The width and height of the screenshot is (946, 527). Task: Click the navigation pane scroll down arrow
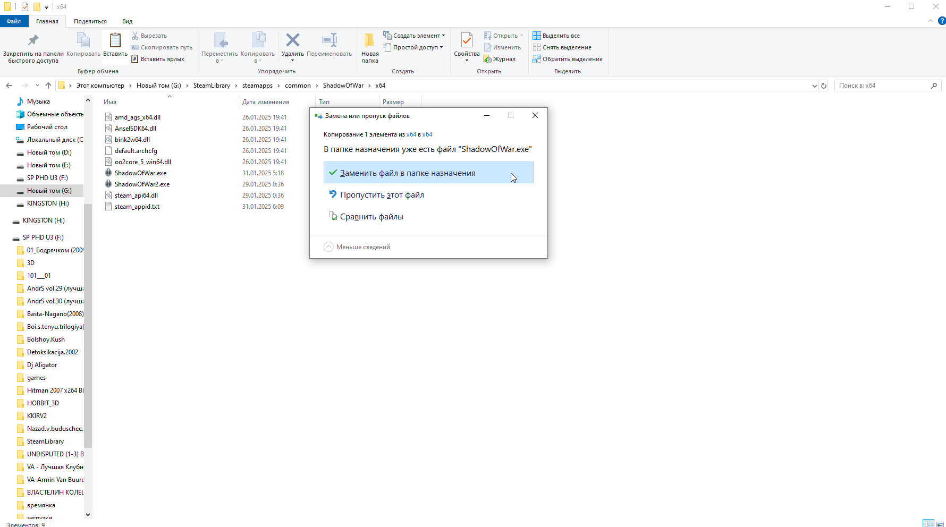tap(88, 515)
